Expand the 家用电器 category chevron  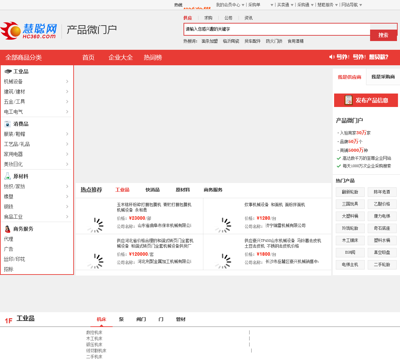point(67,154)
